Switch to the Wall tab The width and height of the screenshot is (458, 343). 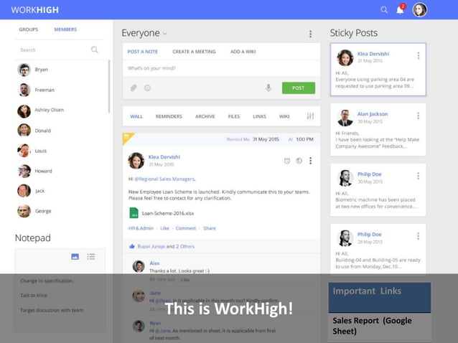click(136, 116)
